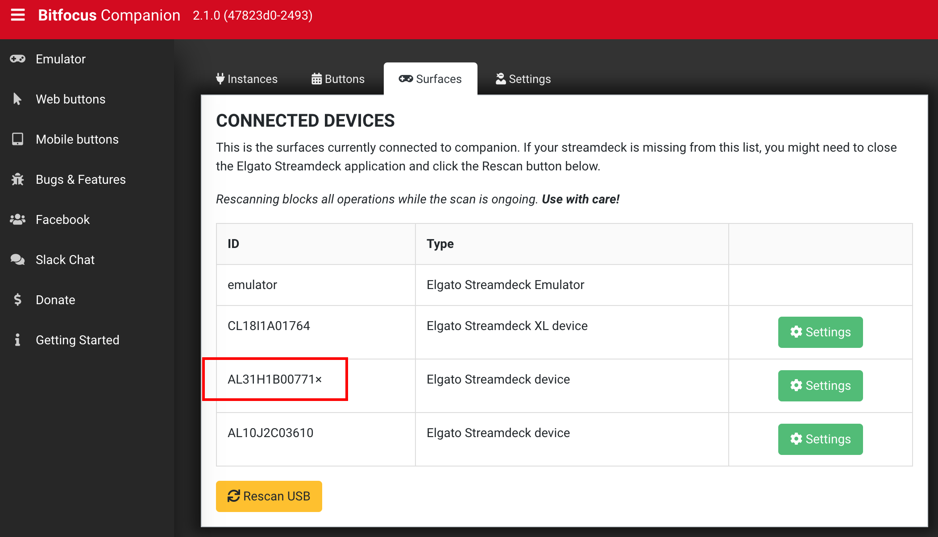Click the Bitfocus Companion title

pyautogui.click(x=109, y=15)
